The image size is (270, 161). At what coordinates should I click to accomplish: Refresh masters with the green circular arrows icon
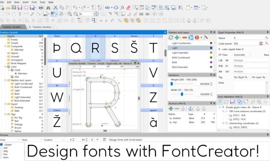coord(171,37)
